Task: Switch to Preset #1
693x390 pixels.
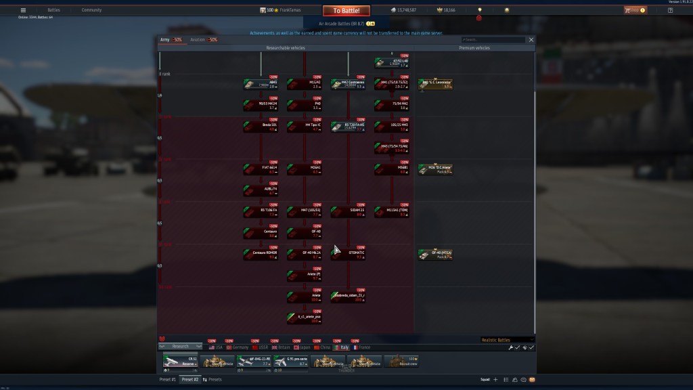Action: pyautogui.click(x=167, y=380)
